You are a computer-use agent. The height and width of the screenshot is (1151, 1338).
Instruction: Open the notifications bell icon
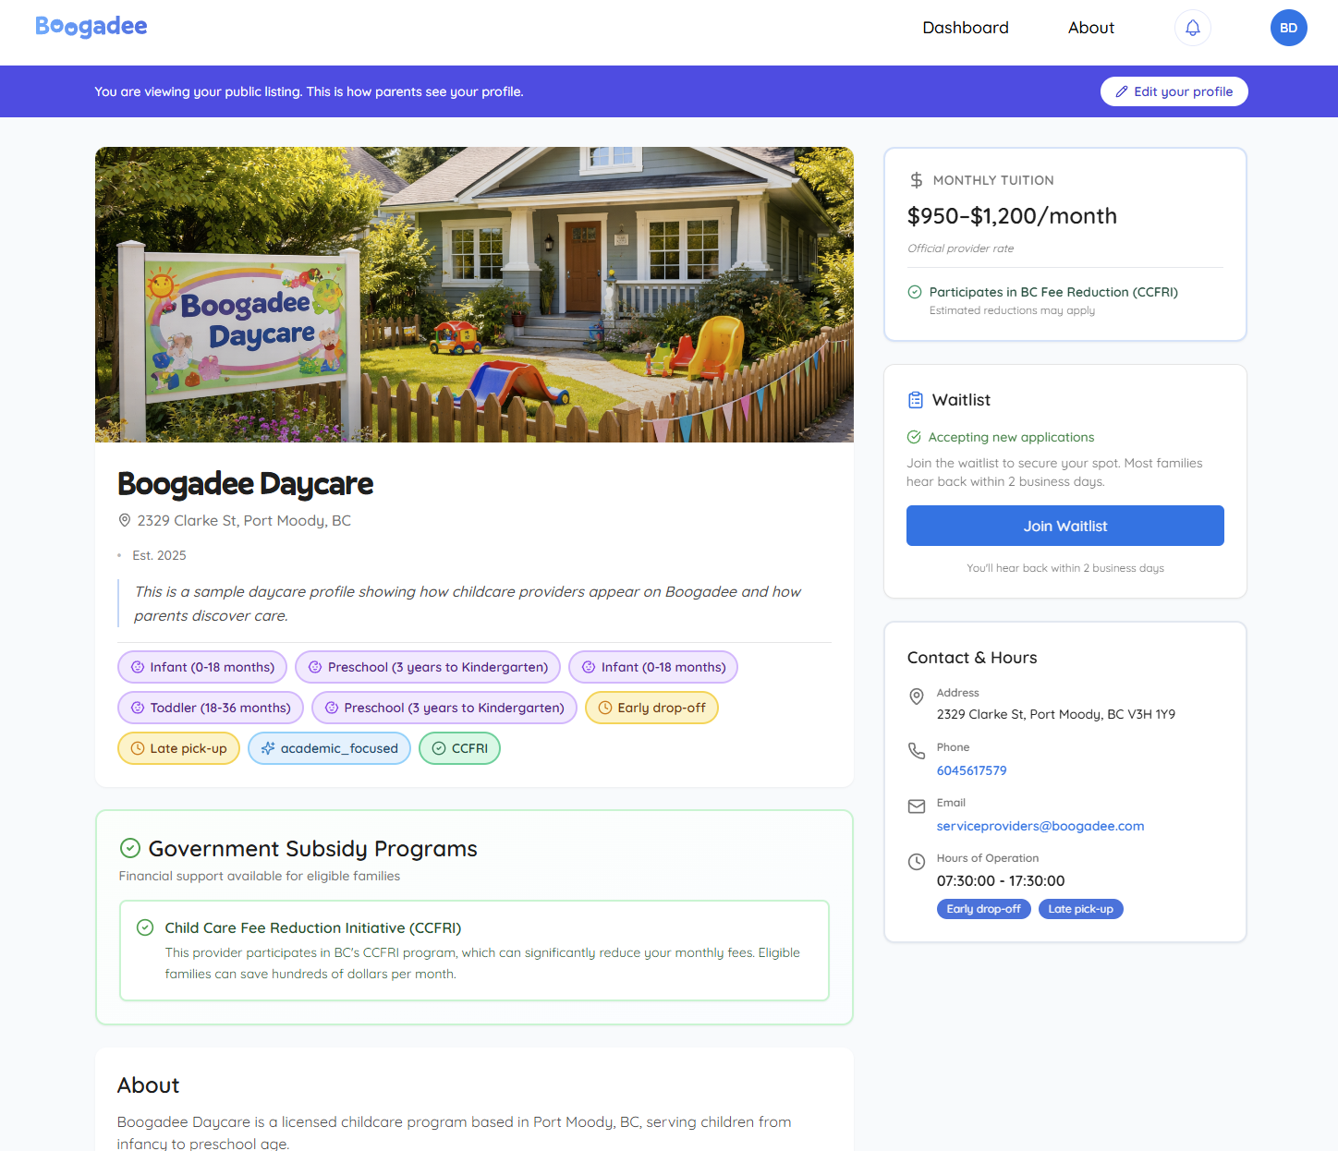tap(1193, 28)
